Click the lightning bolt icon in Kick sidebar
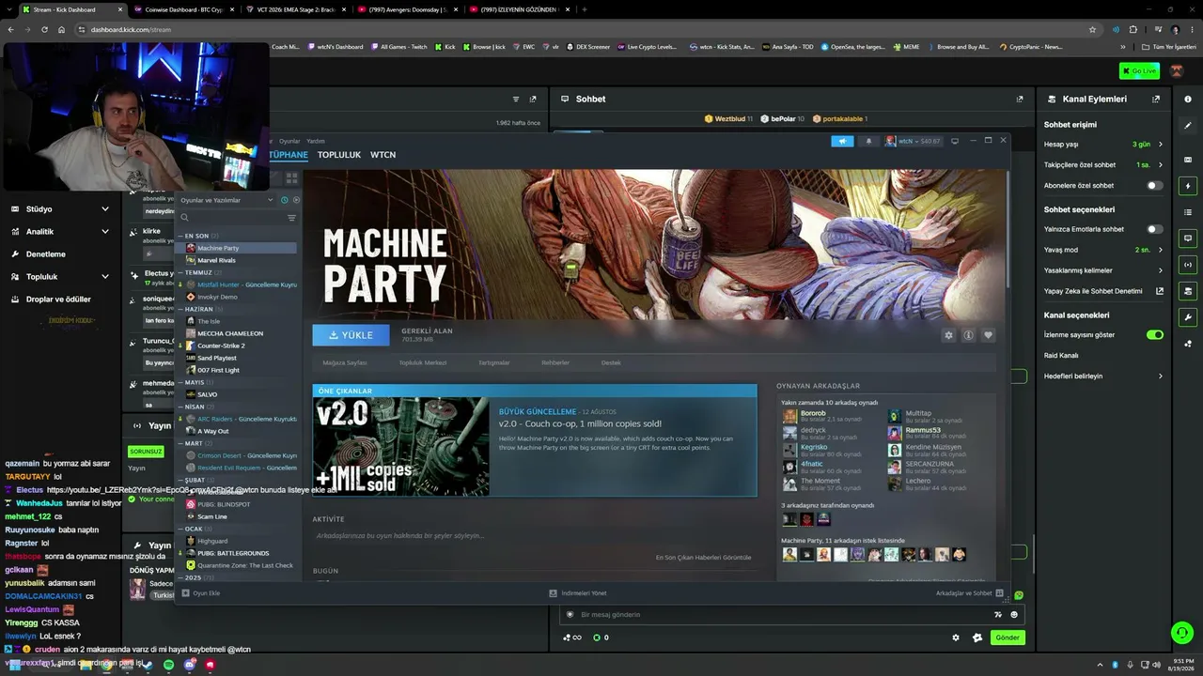The width and height of the screenshot is (1203, 676). pos(1188,186)
